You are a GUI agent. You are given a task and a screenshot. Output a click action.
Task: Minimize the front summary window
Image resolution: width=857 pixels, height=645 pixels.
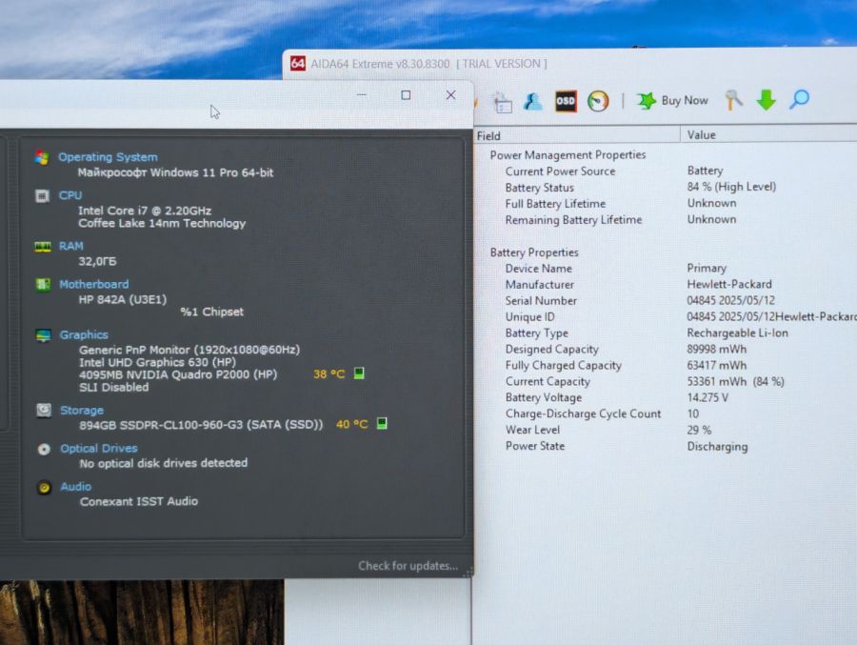[361, 95]
